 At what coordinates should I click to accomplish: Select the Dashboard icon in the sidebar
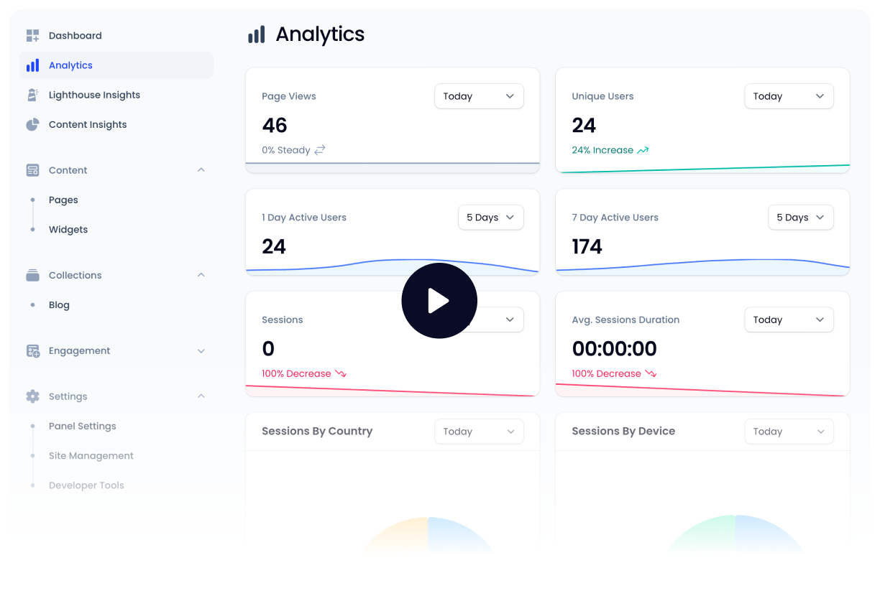32,35
